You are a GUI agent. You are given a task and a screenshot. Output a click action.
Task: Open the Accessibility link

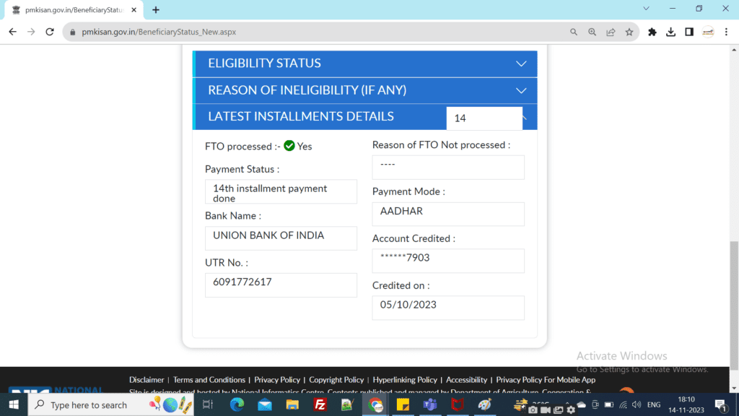click(x=467, y=380)
